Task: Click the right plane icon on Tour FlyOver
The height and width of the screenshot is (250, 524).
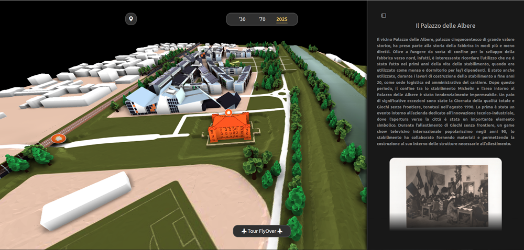Action: pos(280,231)
